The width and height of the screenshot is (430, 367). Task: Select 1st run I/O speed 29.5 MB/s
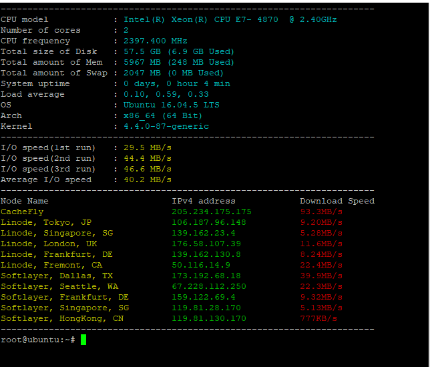pos(148,147)
